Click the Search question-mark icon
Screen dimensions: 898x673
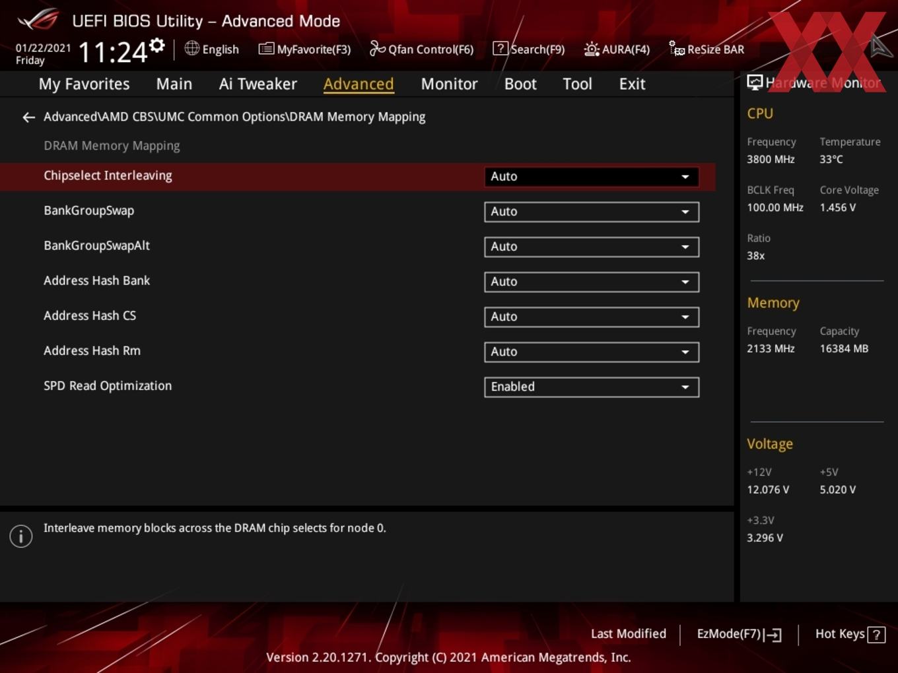coord(501,48)
